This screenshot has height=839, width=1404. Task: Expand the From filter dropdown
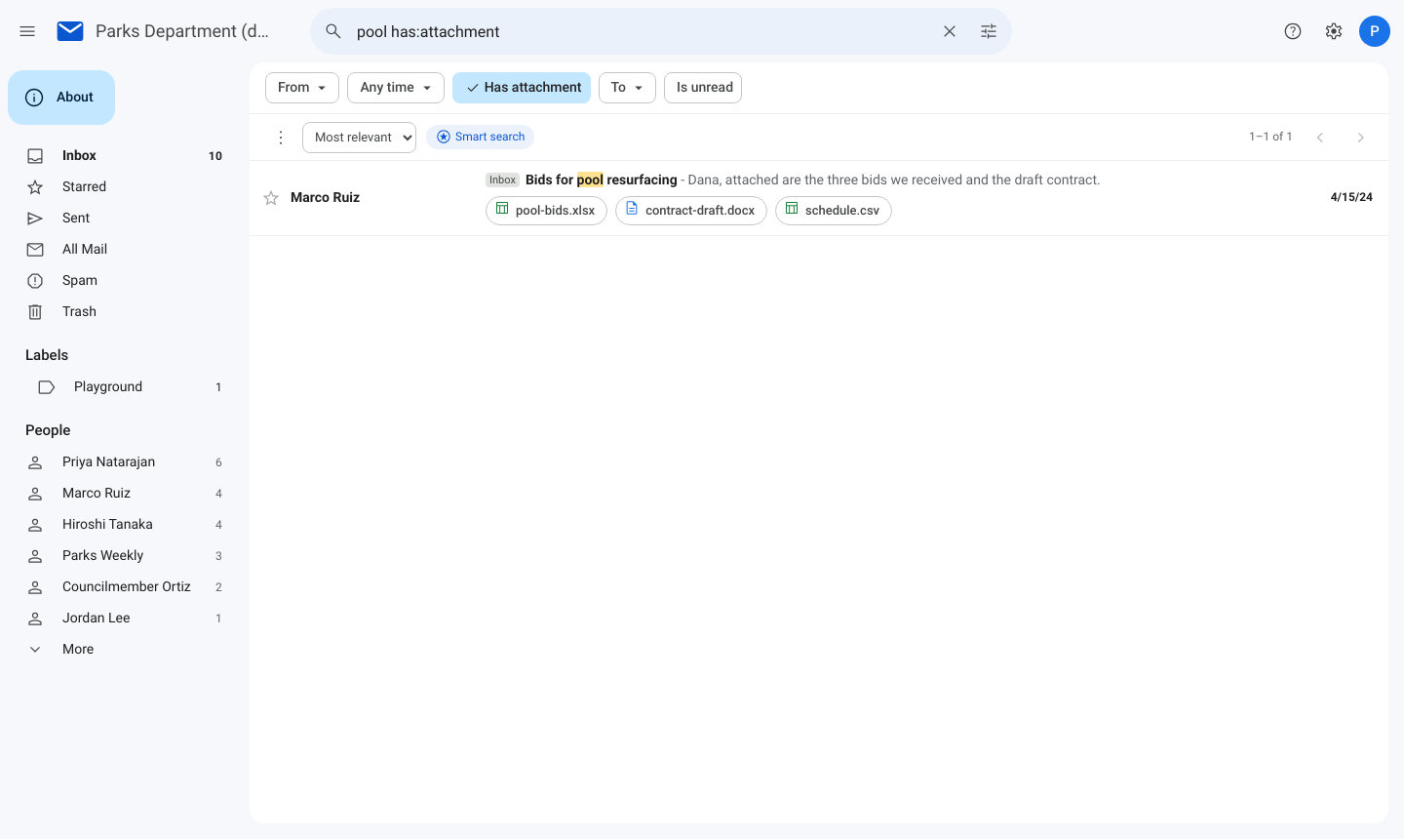[302, 88]
